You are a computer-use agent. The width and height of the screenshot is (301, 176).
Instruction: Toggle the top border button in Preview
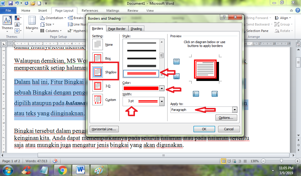pyautogui.click(x=176, y=62)
